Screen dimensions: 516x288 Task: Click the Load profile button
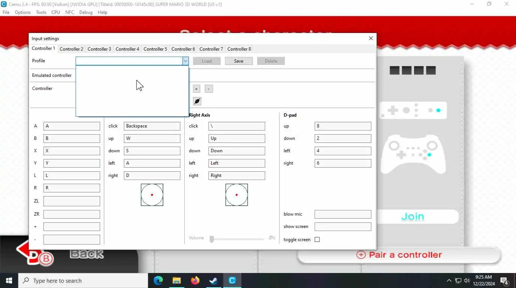coord(207,61)
